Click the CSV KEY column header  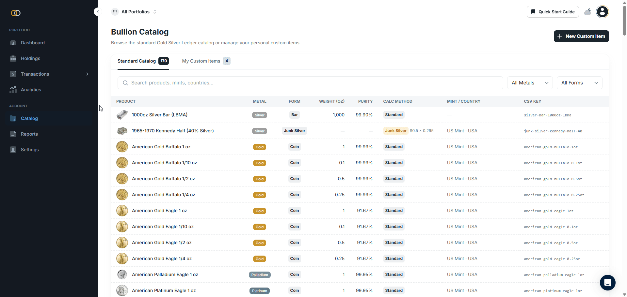(532, 101)
